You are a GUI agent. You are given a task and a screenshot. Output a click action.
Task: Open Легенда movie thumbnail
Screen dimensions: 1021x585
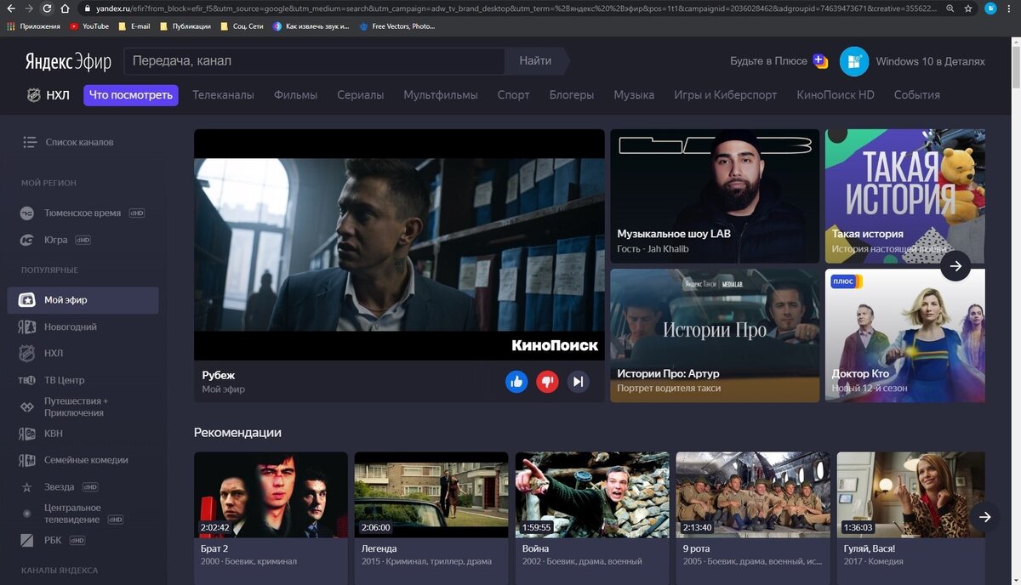pos(431,495)
